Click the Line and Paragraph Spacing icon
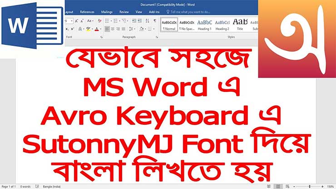This screenshot has width=336, height=189. pos(131,29)
